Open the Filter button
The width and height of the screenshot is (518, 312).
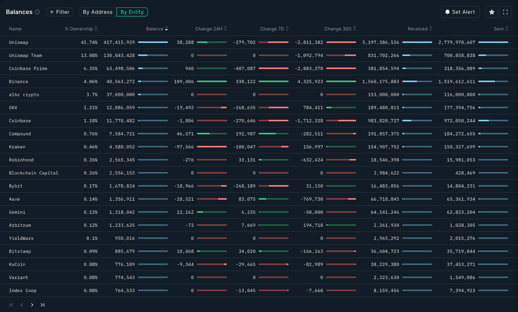(x=59, y=12)
